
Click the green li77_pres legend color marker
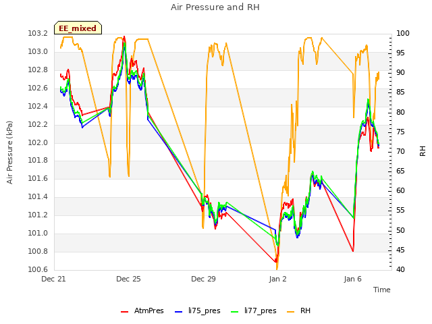coord(234,312)
